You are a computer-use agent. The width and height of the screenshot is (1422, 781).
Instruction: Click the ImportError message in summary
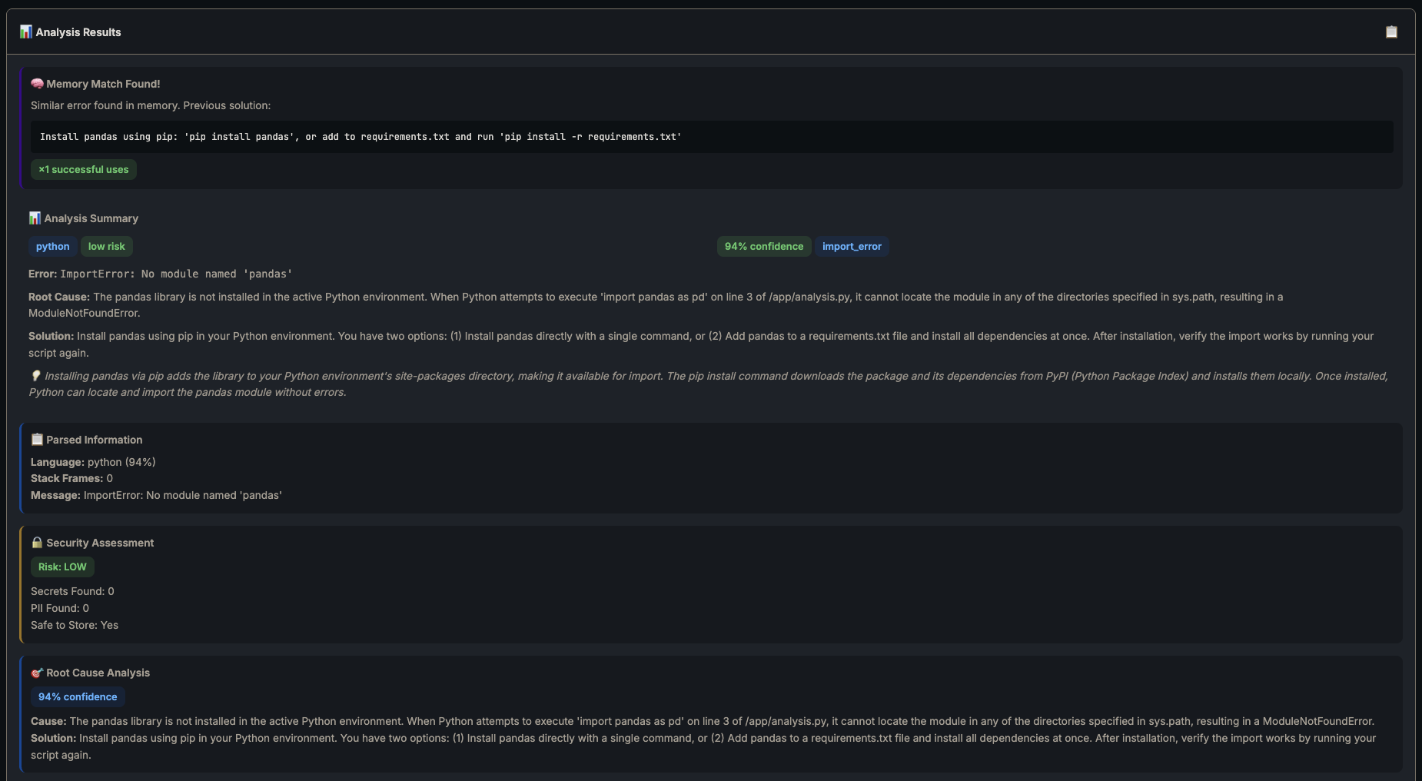tap(176, 274)
